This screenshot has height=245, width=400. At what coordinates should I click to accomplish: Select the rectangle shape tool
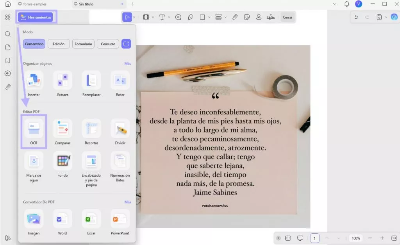coord(202,17)
